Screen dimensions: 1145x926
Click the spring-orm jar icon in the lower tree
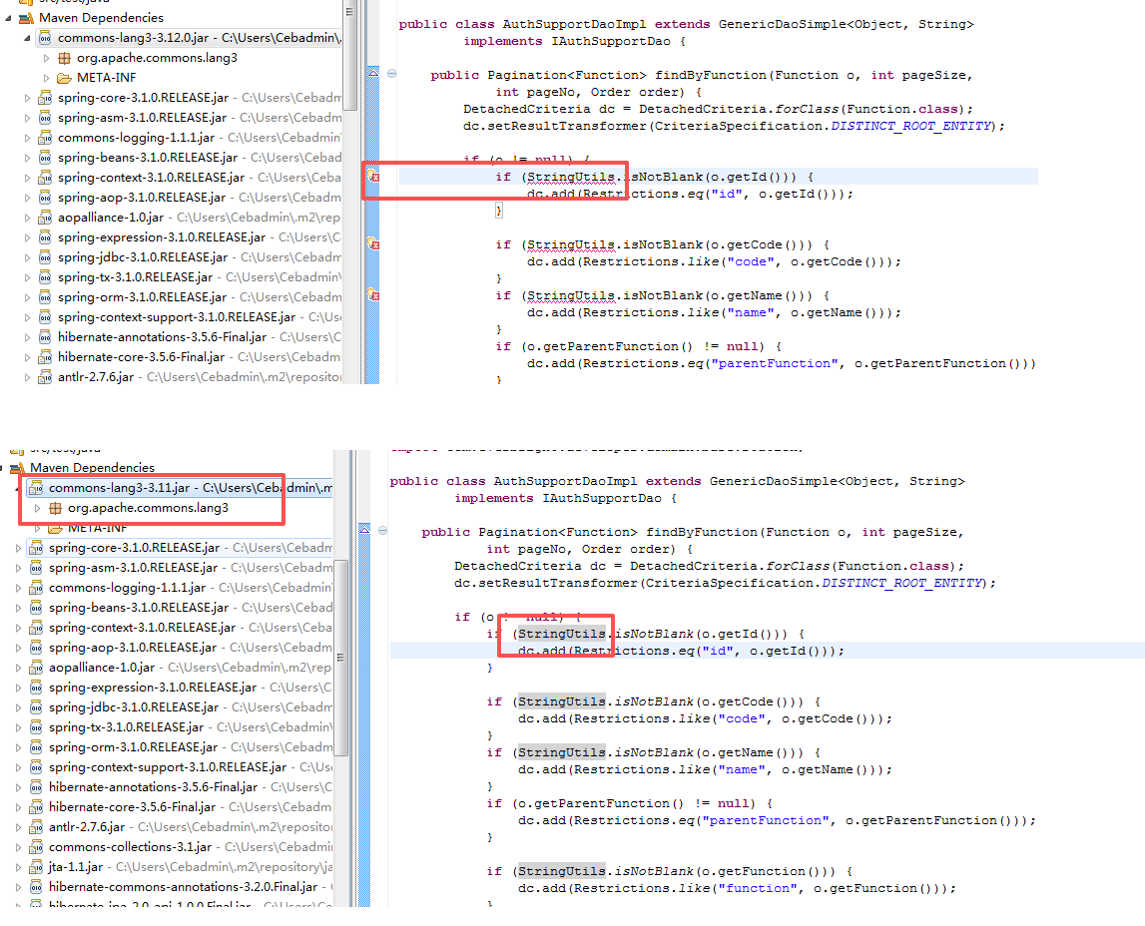point(36,747)
